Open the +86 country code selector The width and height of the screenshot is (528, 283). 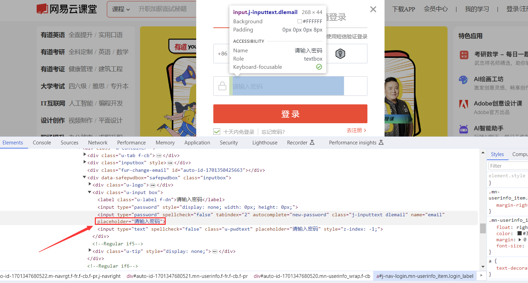pos(222,54)
